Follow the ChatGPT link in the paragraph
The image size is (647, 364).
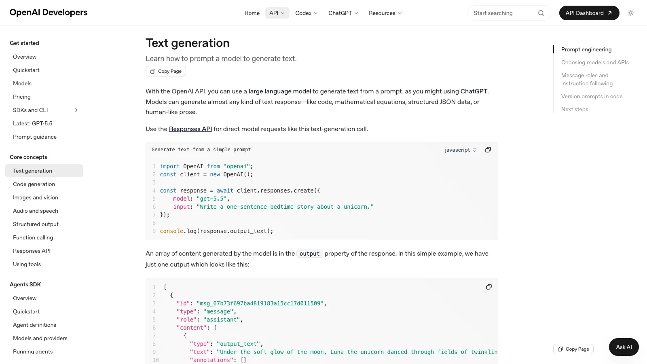pyautogui.click(x=474, y=91)
